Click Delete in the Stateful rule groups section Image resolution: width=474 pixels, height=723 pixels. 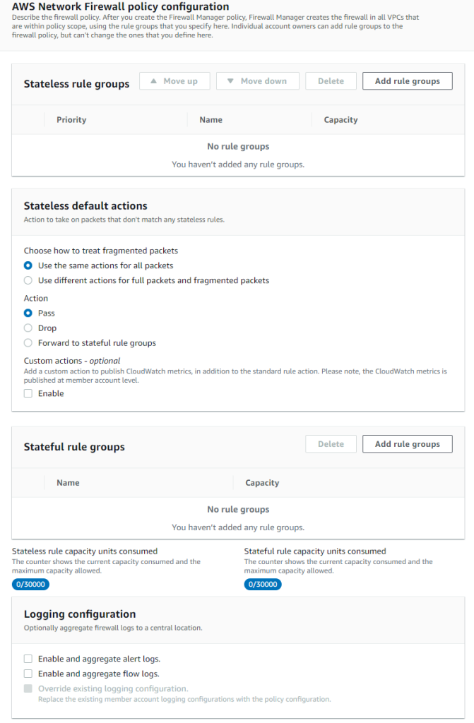click(x=331, y=443)
